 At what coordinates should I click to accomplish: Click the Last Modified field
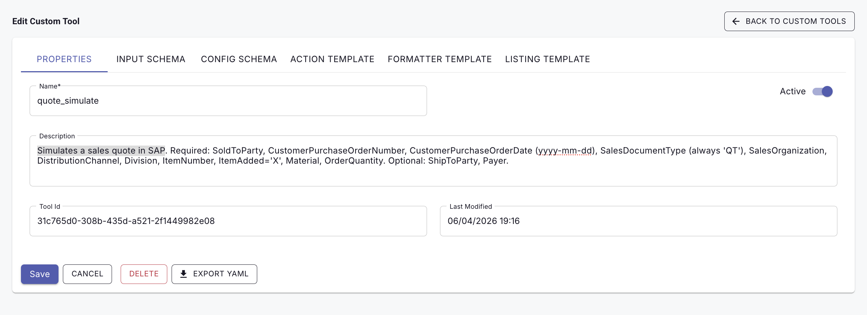tap(639, 221)
